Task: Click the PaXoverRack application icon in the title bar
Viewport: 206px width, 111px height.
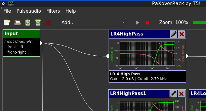Action: click(x=11, y=4)
